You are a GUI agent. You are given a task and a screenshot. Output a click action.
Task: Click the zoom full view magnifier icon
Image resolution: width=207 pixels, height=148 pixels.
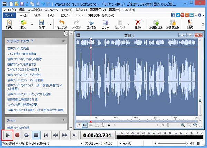pos(195,125)
